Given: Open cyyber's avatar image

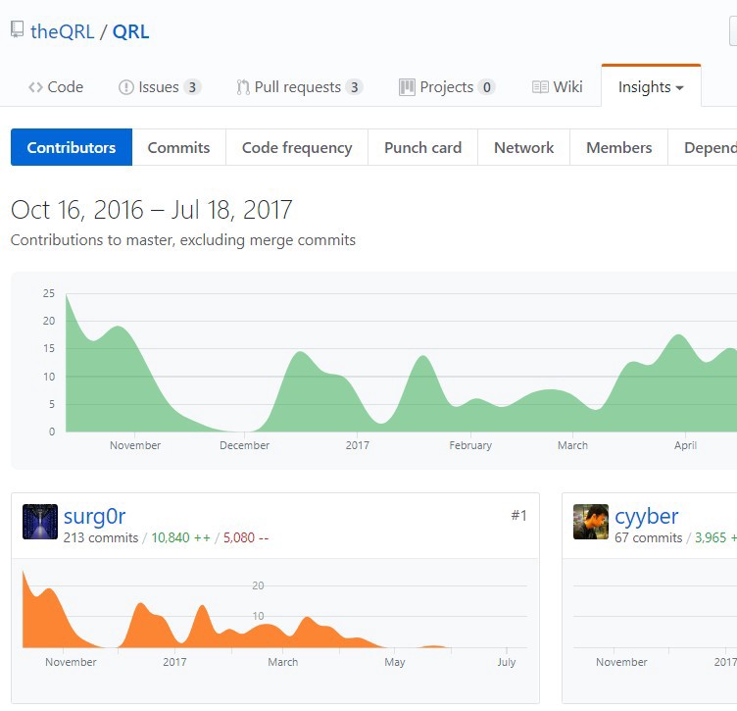Looking at the screenshot, I should 591,522.
